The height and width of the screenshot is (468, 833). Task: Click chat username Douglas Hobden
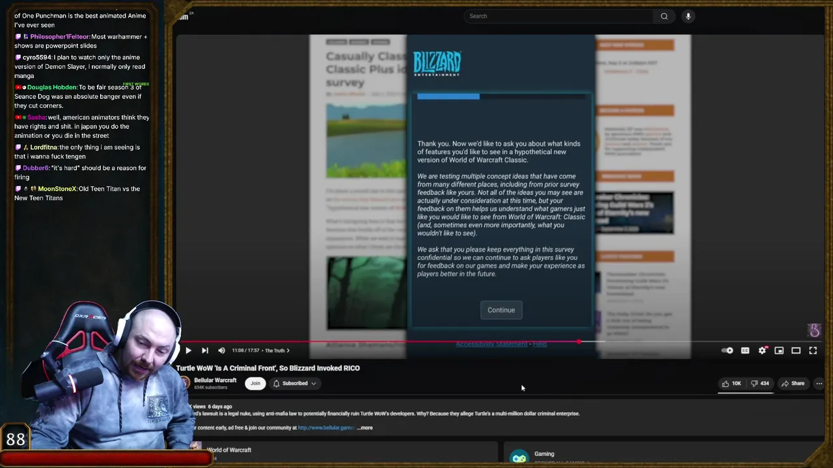point(52,87)
